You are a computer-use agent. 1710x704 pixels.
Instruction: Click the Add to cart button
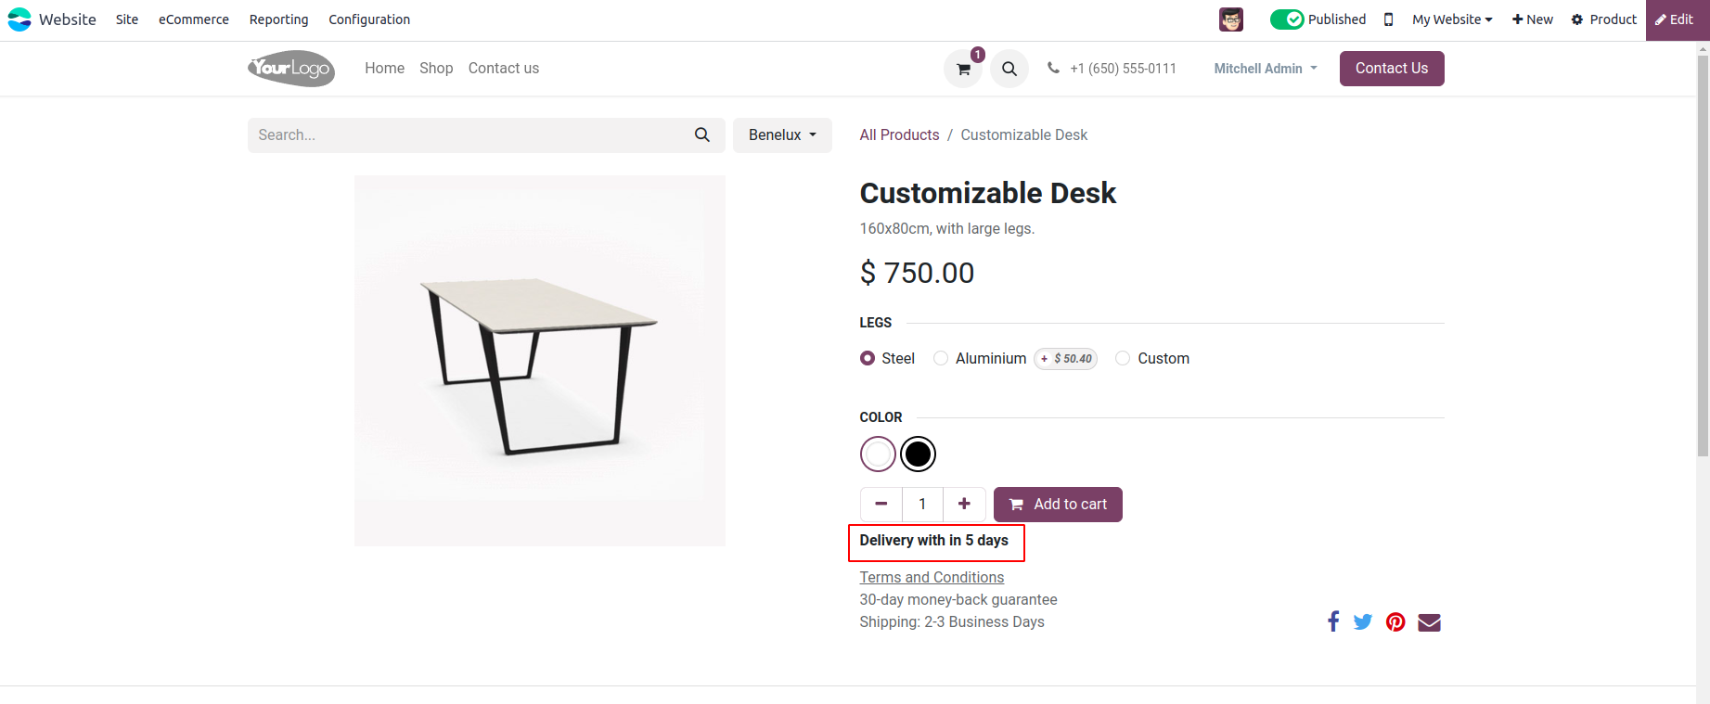click(1058, 504)
